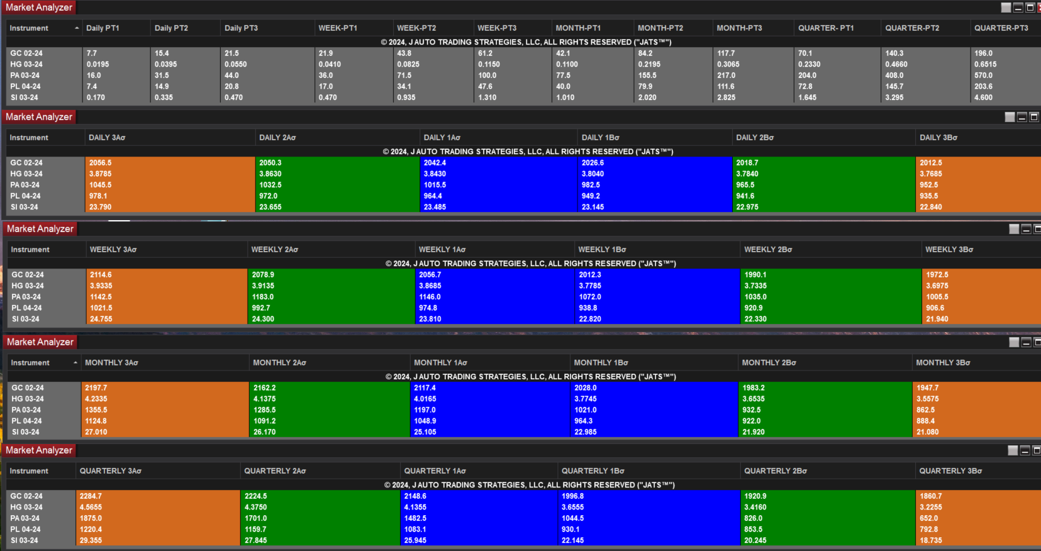The height and width of the screenshot is (551, 1041).
Task: Click the WEEKLY 3Bσ column header
Action: (981, 250)
